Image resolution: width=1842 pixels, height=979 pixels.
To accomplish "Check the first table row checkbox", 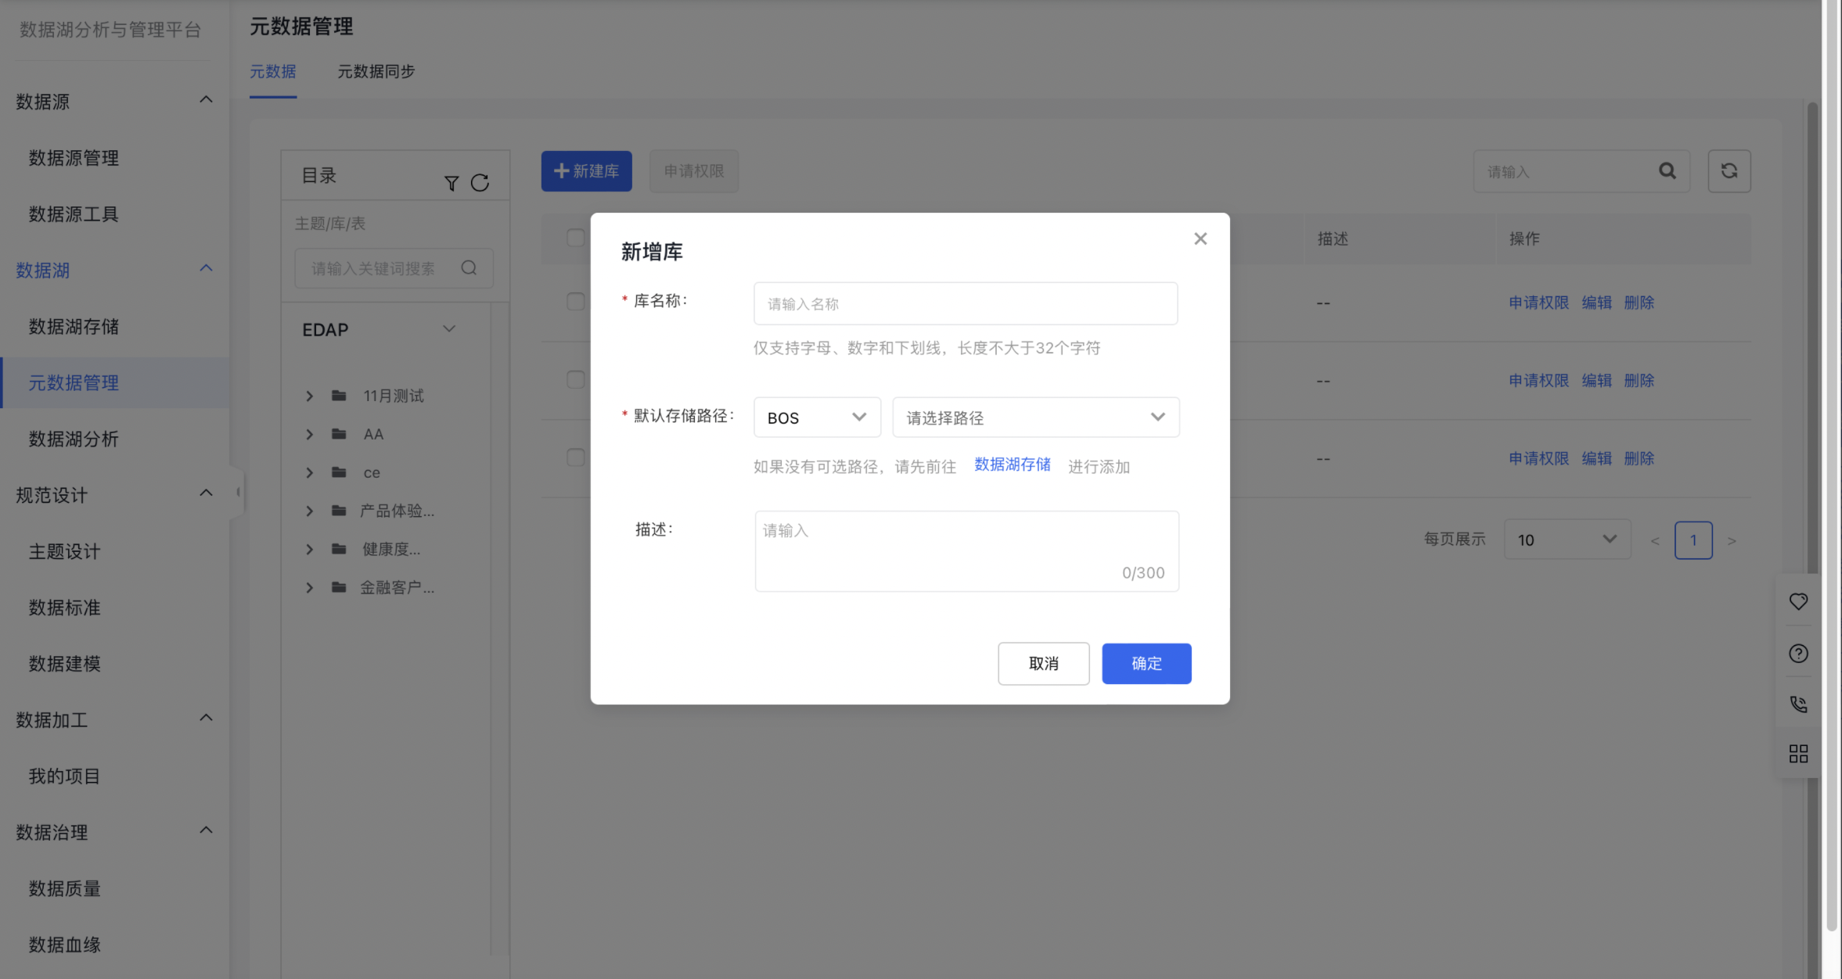I will pos(575,302).
